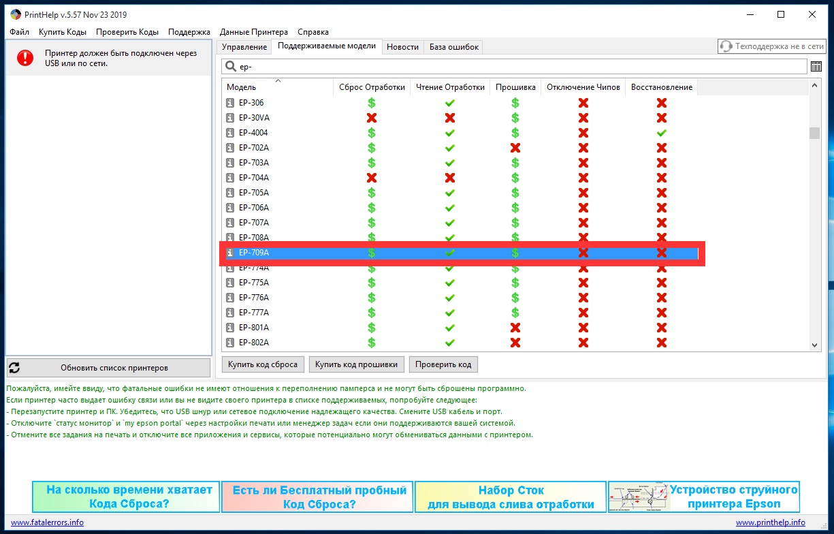Screen dimensions: 834x534
Task: Click red cross in EP-30VA reset column
Action: pyautogui.click(x=372, y=118)
